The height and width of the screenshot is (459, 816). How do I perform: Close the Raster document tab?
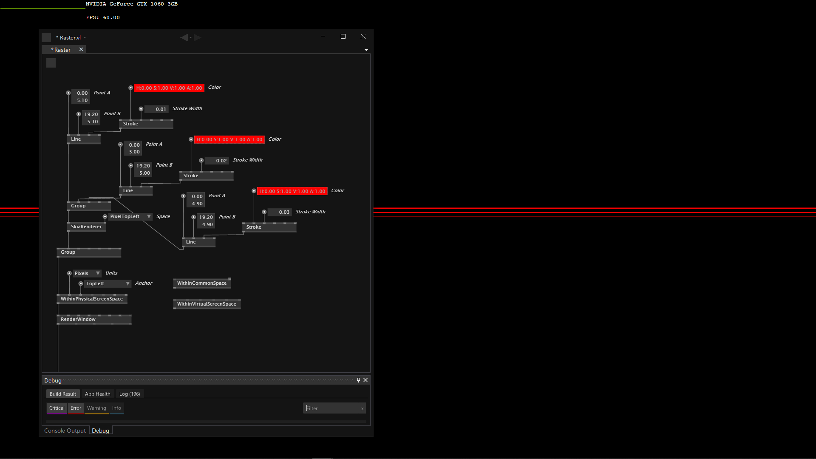coord(81,50)
